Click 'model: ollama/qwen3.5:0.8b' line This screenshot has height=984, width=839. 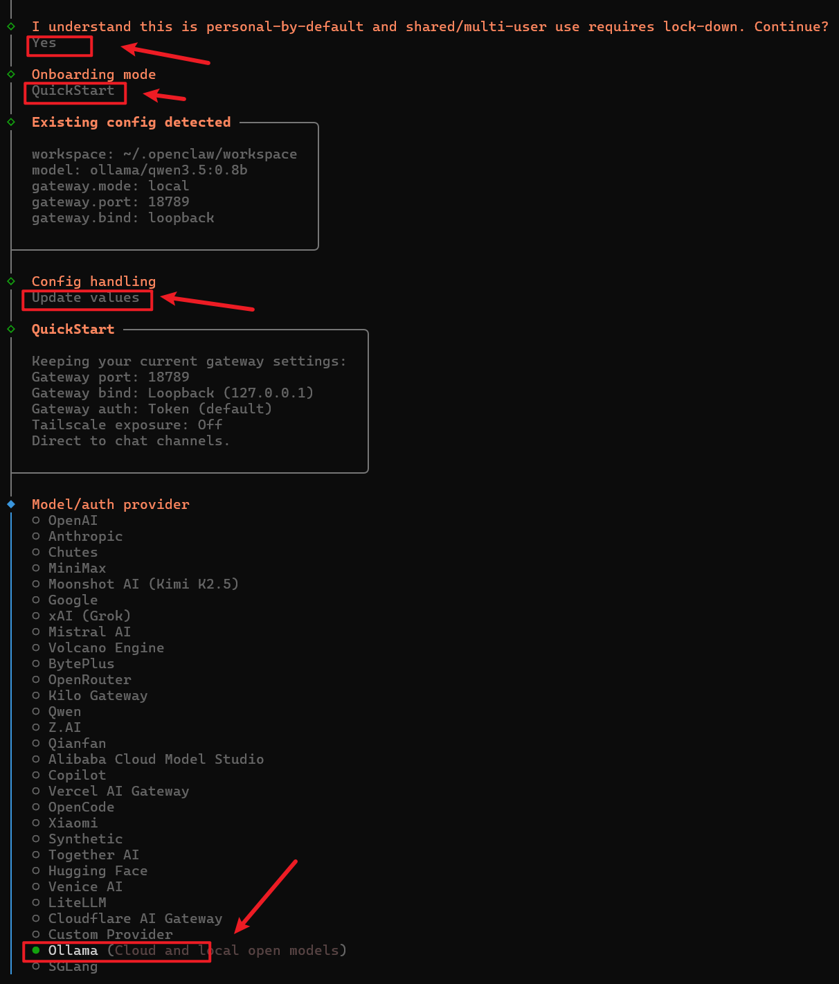140,170
